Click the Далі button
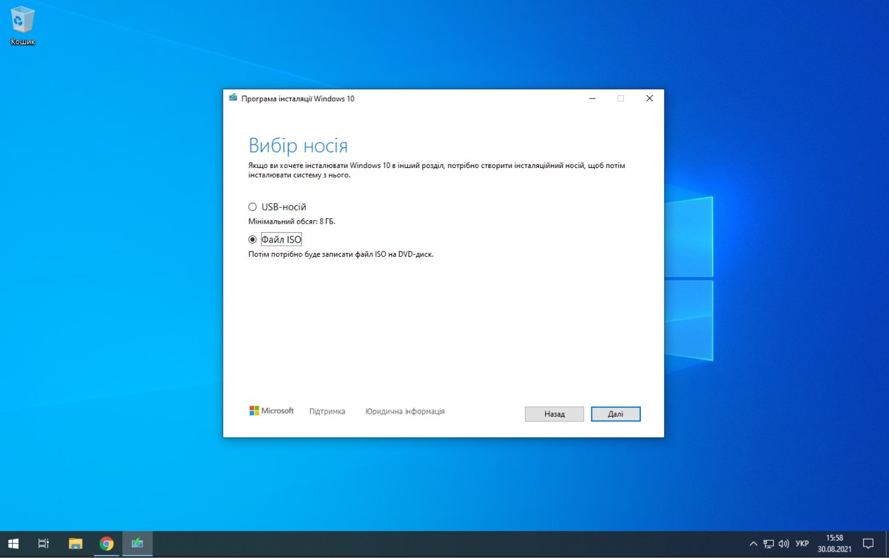 point(615,414)
